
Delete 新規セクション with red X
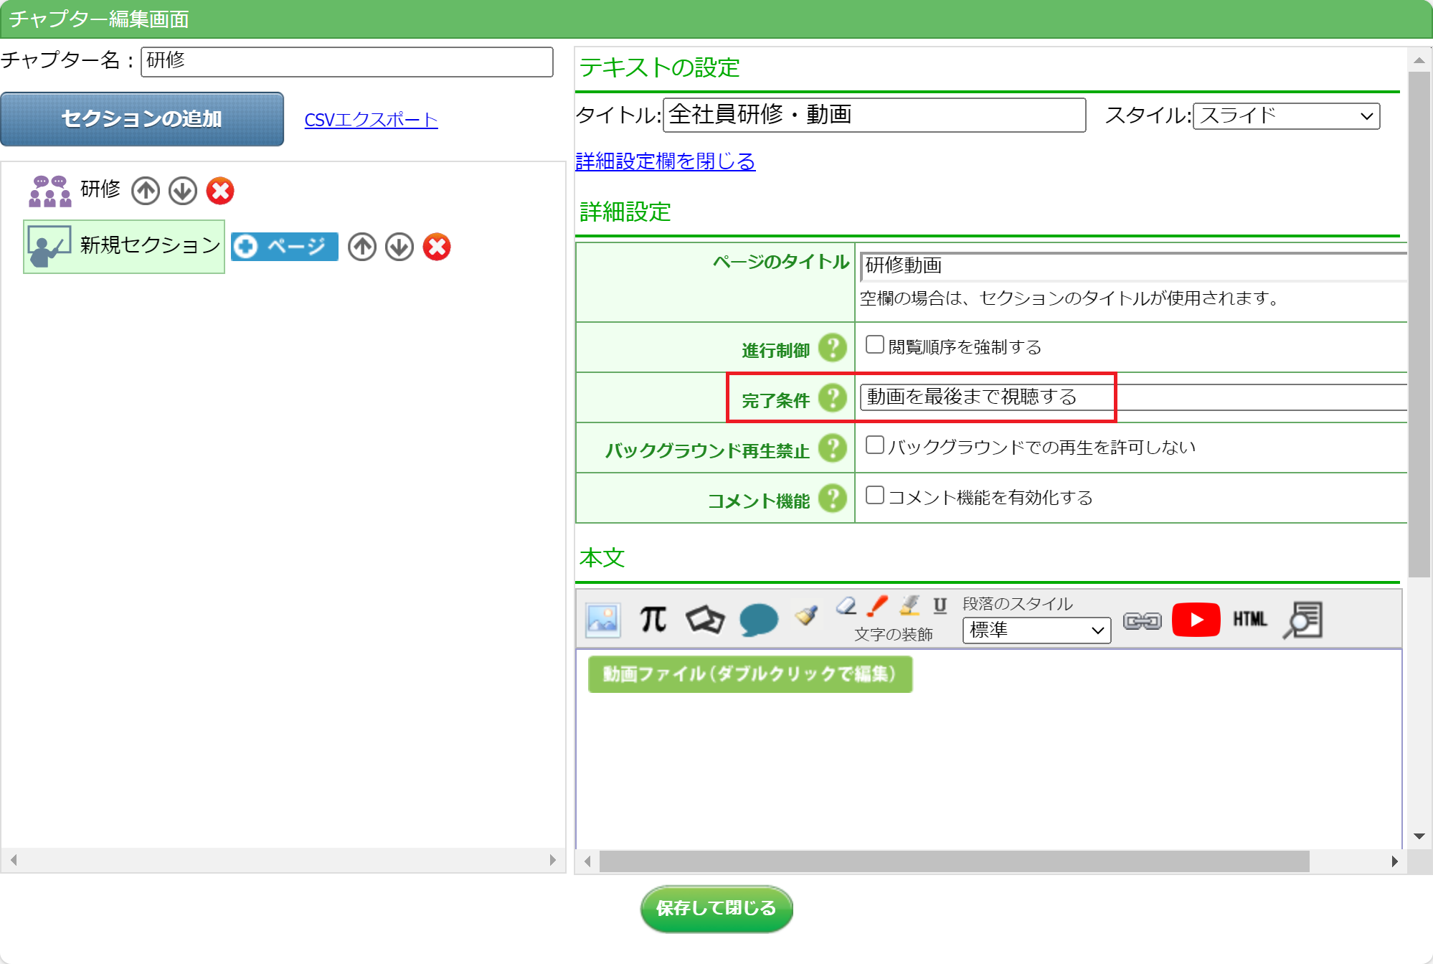coord(437,247)
